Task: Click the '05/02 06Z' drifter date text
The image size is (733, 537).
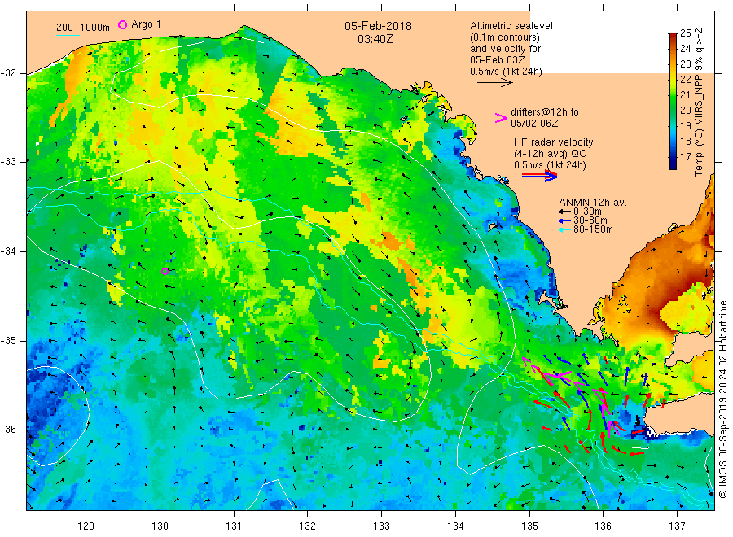Action: click(x=534, y=124)
